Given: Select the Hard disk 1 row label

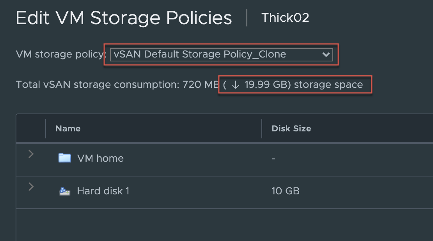Looking at the screenshot, I should [x=103, y=191].
